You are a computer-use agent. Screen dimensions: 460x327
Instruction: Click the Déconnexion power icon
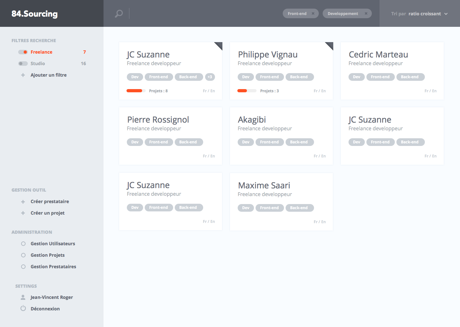[23, 308]
